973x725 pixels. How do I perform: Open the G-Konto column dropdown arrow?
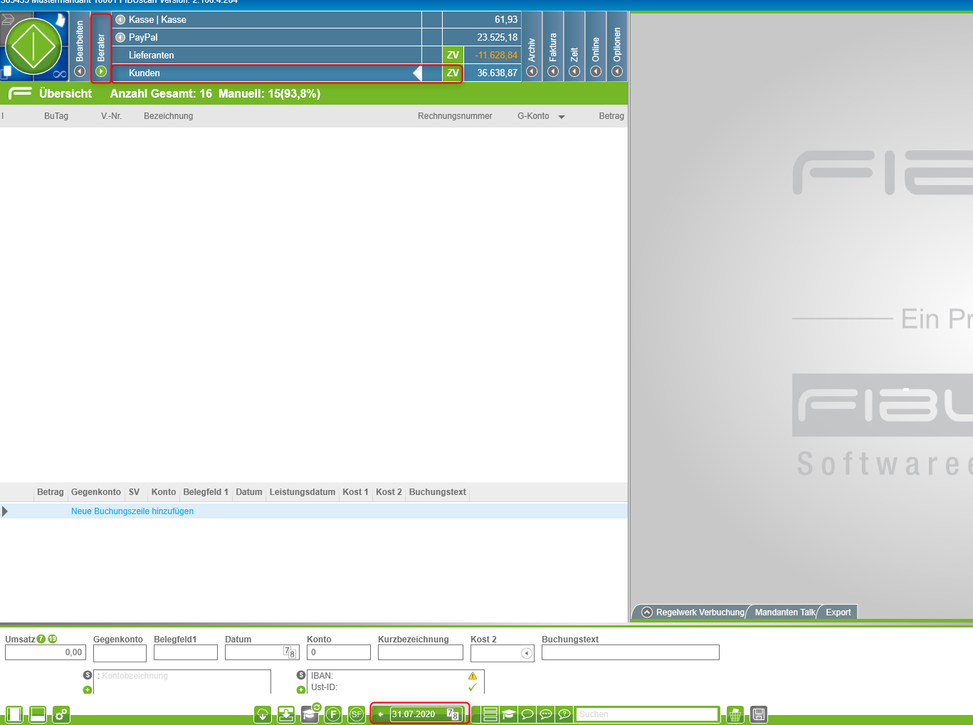click(562, 117)
